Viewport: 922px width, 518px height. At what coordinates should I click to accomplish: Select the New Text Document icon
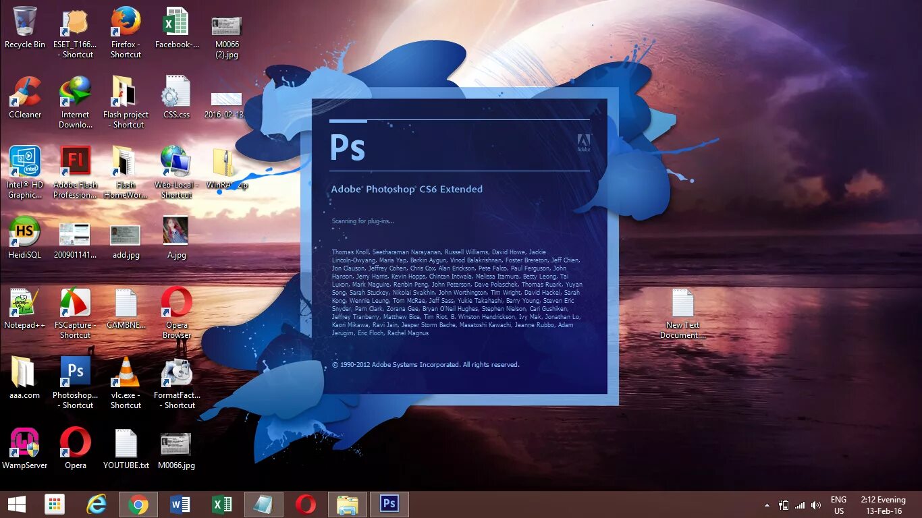[x=682, y=303]
